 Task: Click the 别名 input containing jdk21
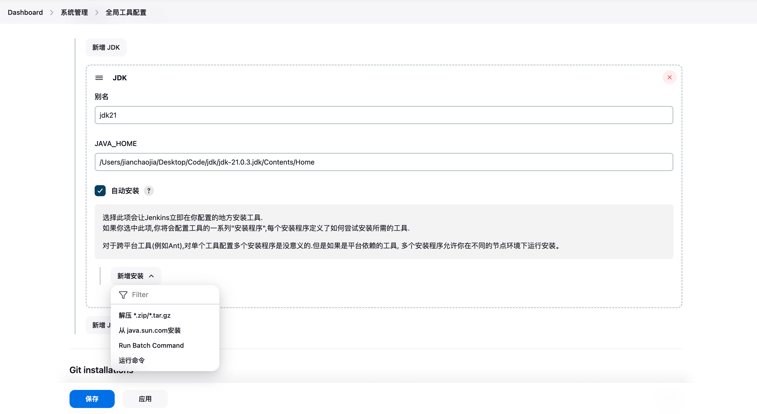pos(384,115)
